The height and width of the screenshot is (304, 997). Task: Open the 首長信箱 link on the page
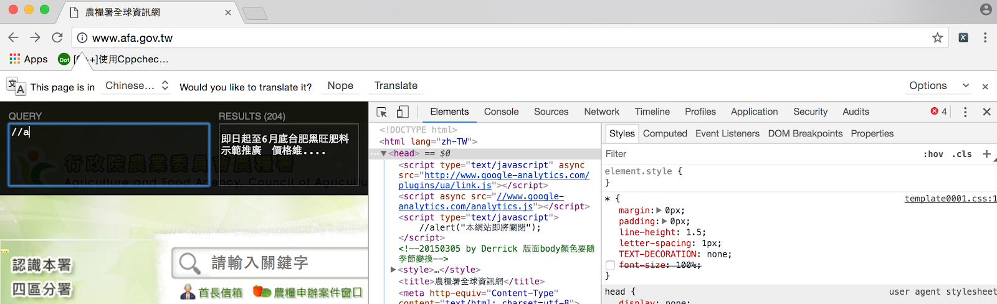pos(212,292)
